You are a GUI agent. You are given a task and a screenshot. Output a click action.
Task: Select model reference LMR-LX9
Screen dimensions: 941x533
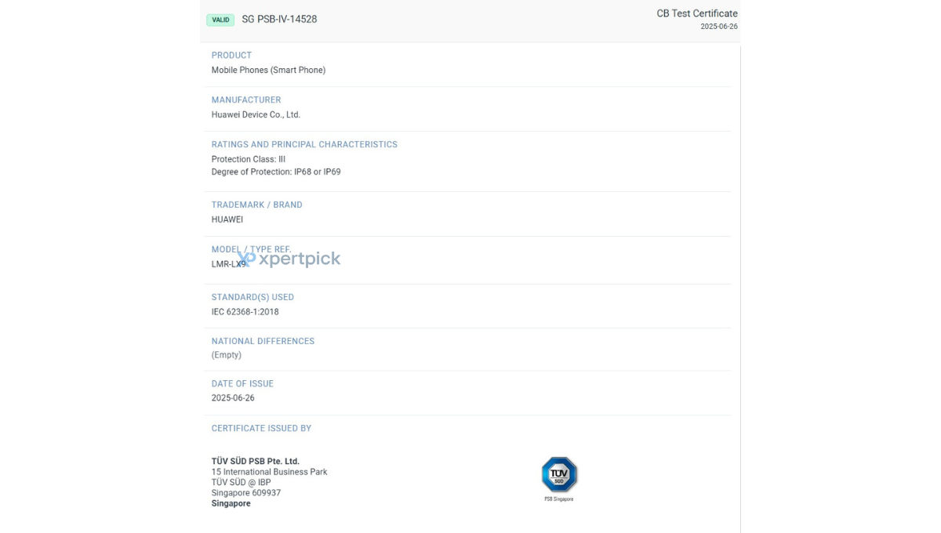228,264
